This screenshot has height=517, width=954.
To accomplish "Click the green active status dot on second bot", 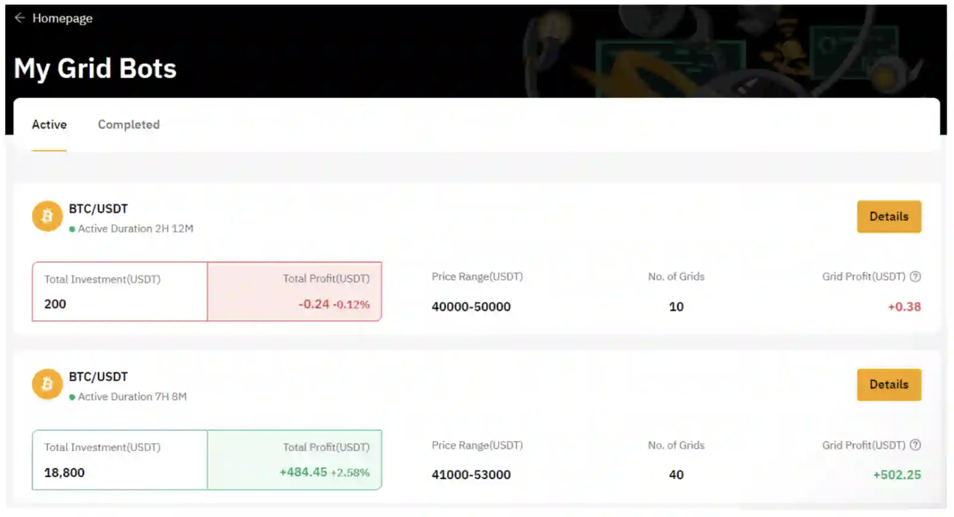I will (72, 397).
